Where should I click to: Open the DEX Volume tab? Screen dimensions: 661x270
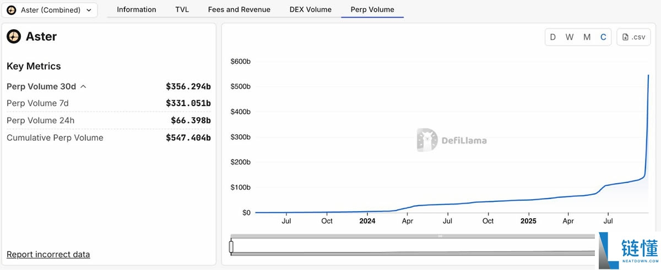311,9
